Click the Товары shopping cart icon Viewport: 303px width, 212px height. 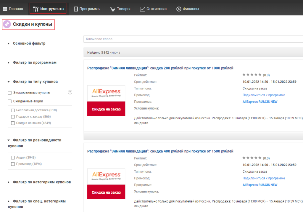tap(113, 9)
